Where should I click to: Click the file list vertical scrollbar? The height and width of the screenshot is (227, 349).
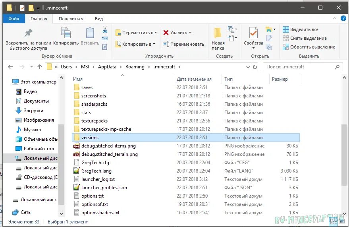pyautogui.click(x=344, y=154)
